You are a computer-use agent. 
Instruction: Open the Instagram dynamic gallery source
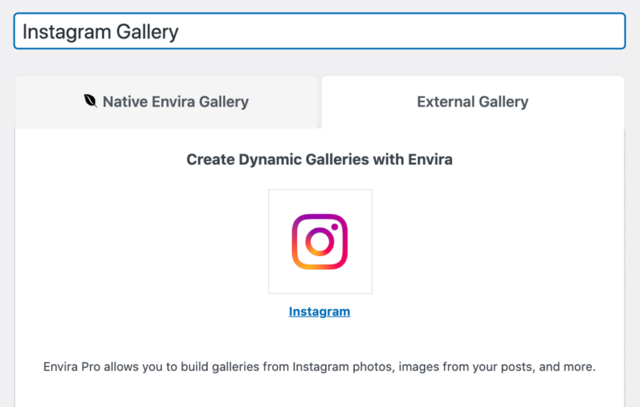tap(319, 311)
